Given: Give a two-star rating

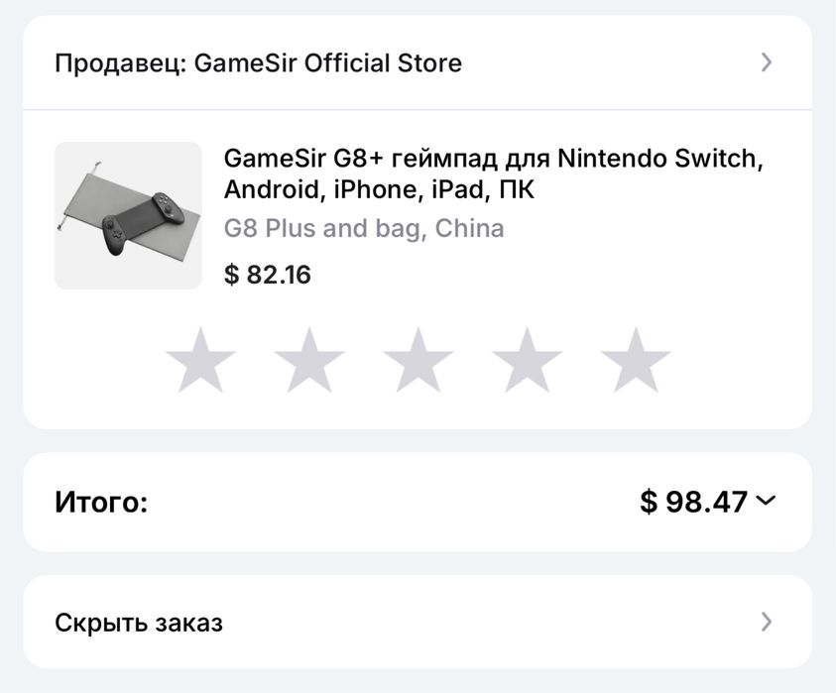Looking at the screenshot, I should pos(309,359).
